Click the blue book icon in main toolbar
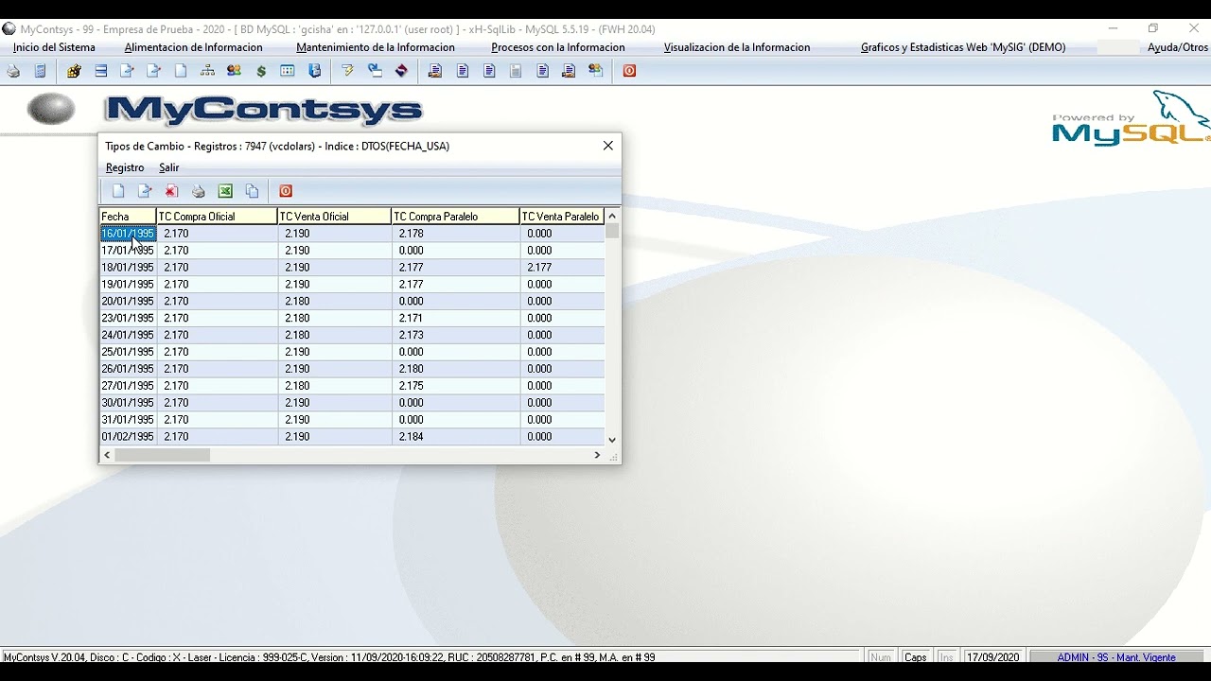 [x=315, y=71]
